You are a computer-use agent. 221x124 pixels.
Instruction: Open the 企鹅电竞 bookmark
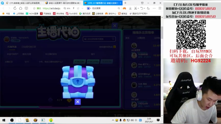pyautogui.click(x=98, y=14)
